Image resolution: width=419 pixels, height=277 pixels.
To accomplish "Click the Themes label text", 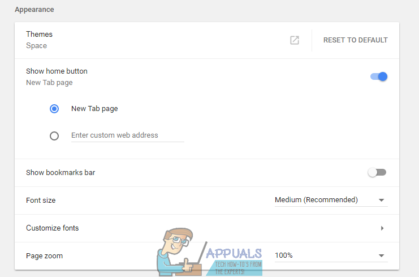I will click(39, 34).
